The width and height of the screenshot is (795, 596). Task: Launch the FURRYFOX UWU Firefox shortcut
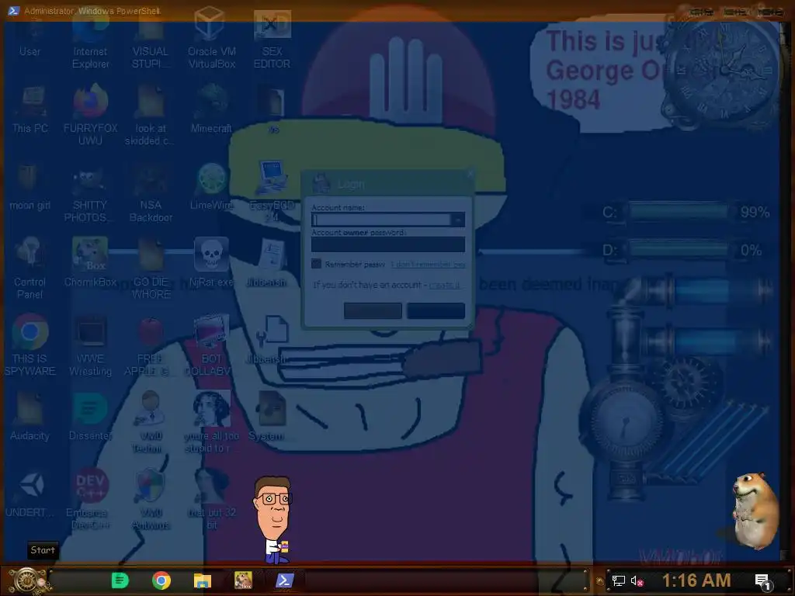[x=90, y=116]
